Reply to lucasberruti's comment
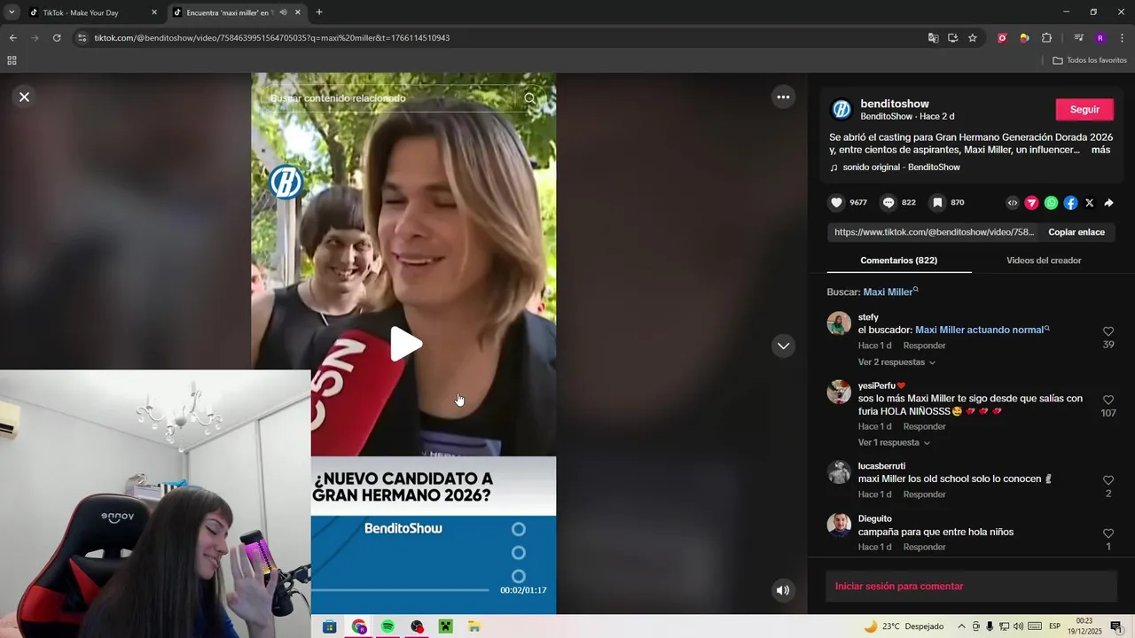Viewport: 1135px width, 638px height. point(924,494)
